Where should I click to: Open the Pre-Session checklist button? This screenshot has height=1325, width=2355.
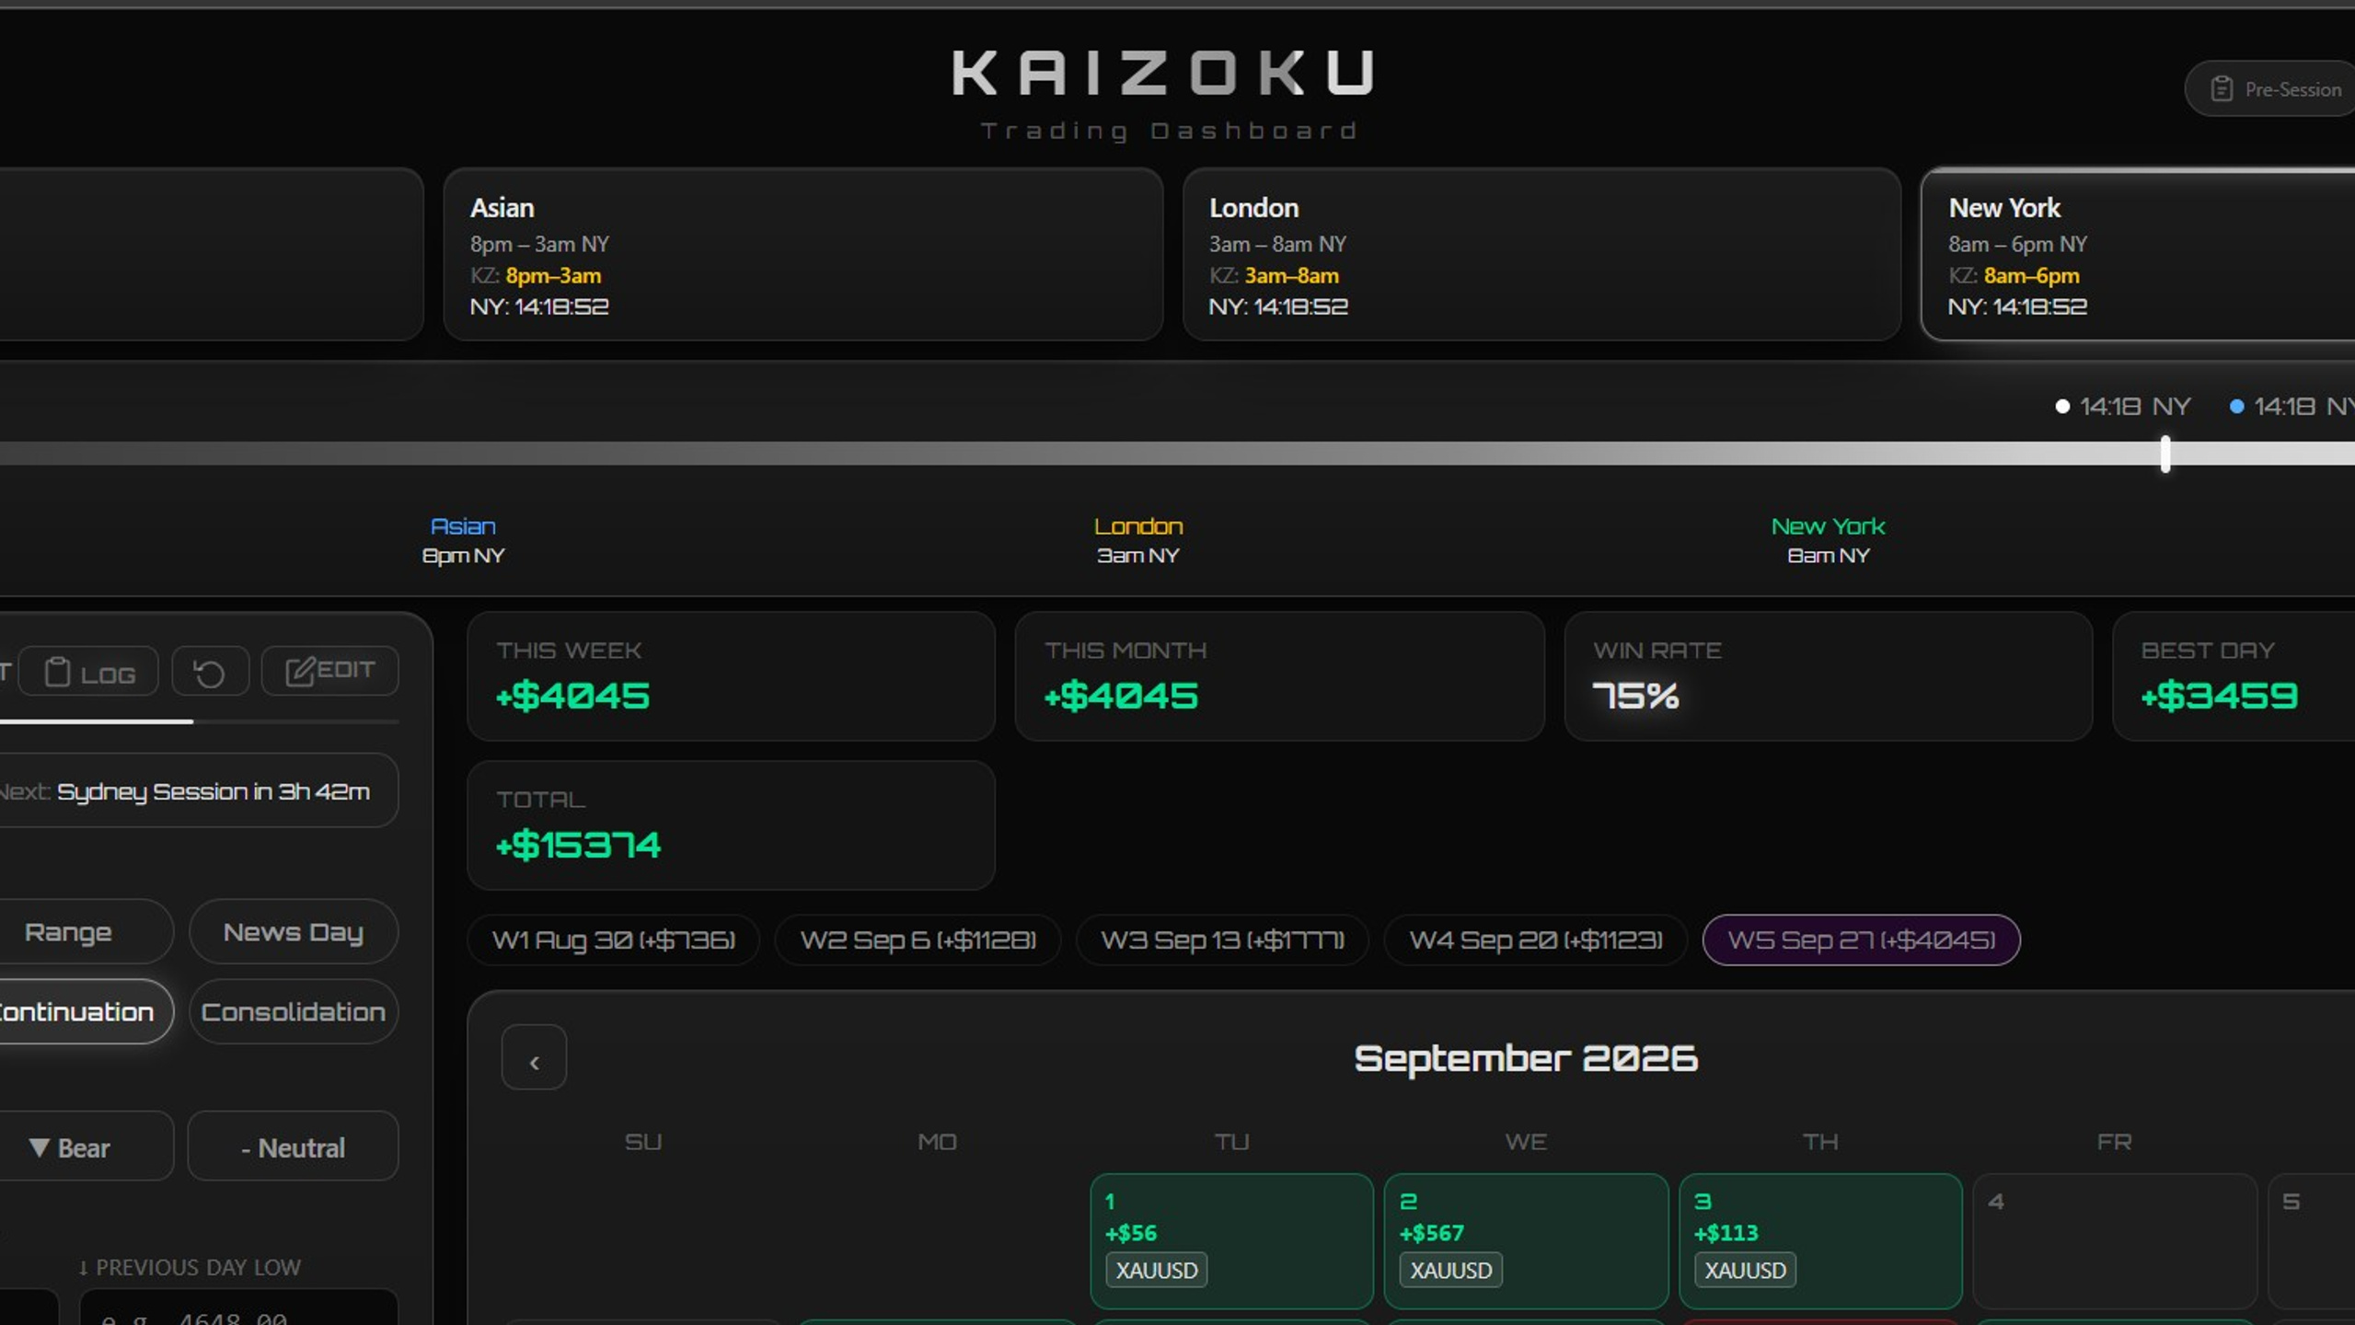[2271, 89]
